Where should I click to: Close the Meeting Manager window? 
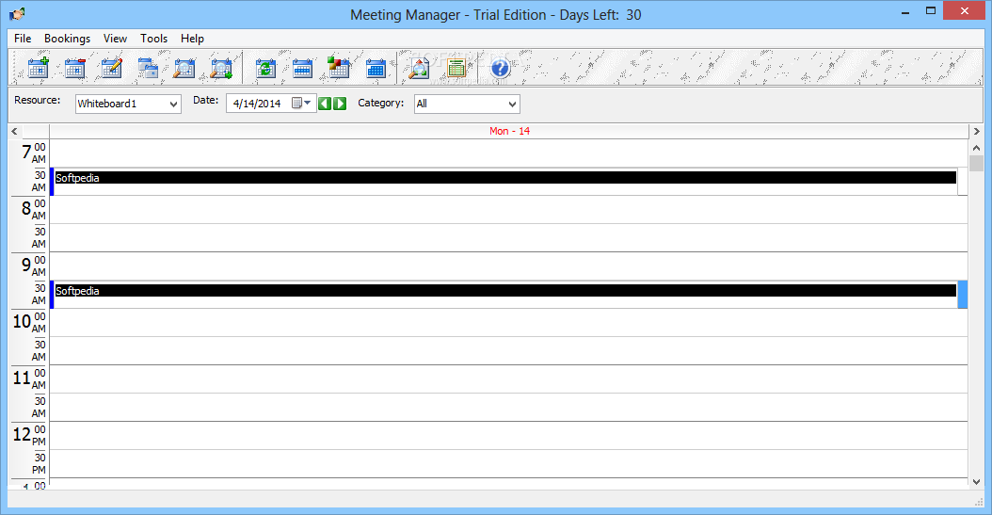coord(964,10)
